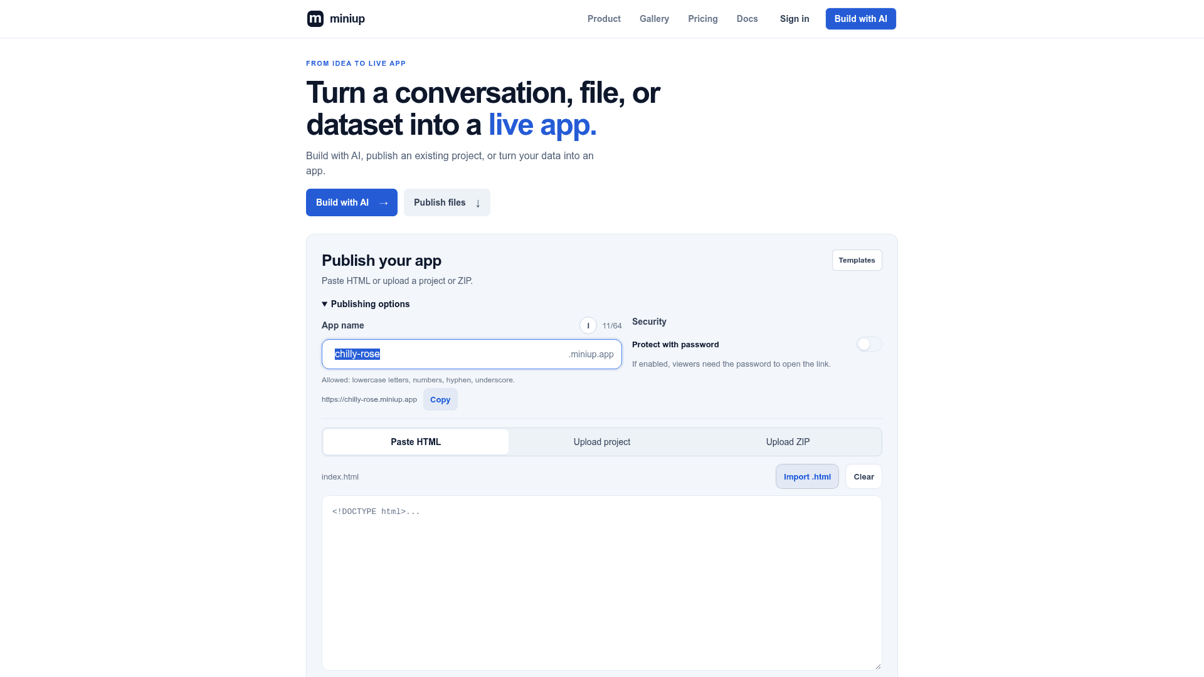The width and height of the screenshot is (1204, 677).
Task: Click the Import .html button
Action: click(807, 476)
